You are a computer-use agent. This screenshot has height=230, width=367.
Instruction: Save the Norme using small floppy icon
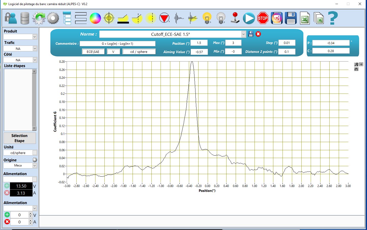point(251,34)
